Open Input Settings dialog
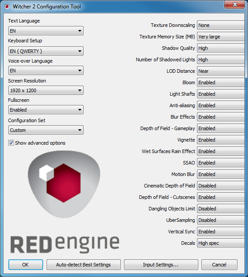 click(161, 265)
